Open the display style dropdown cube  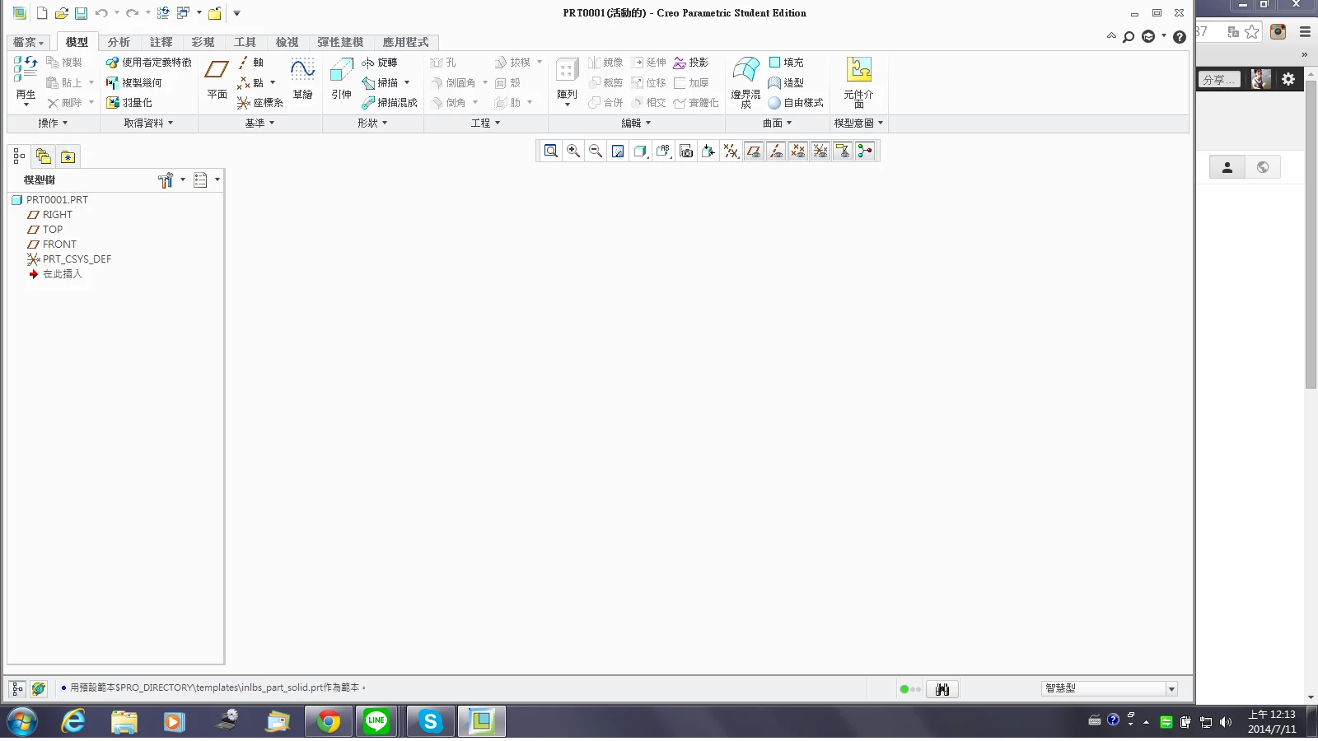tap(640, 151)
